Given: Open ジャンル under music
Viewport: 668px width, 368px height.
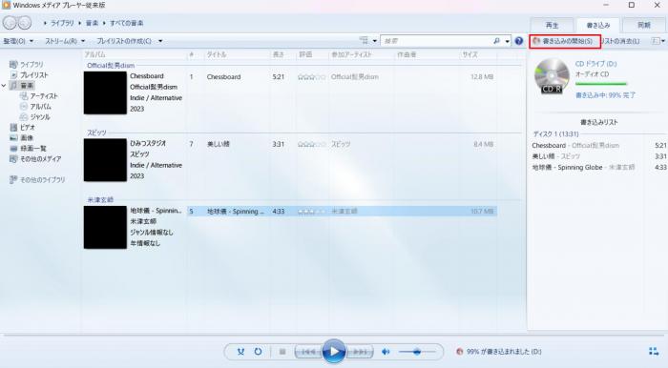Looking at the screenshot, I should 40,117.
